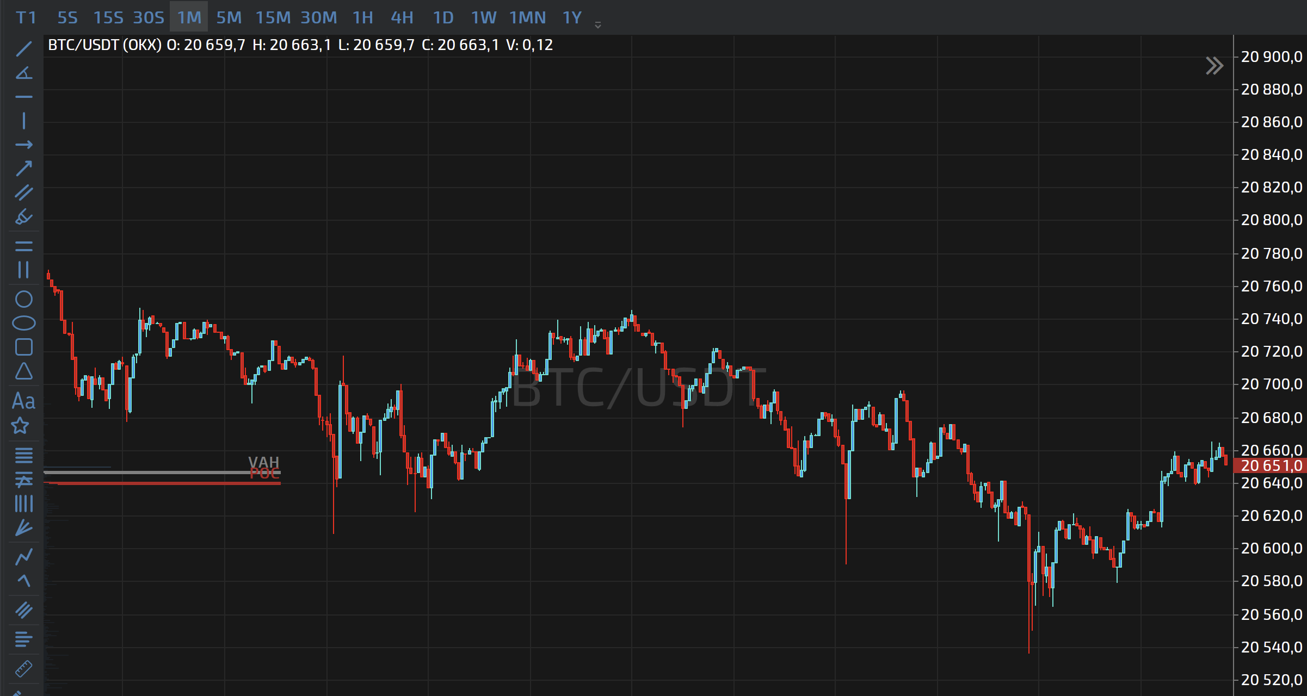Activate the Aa text label tool
1307x696 pixels.
point(23,401)
